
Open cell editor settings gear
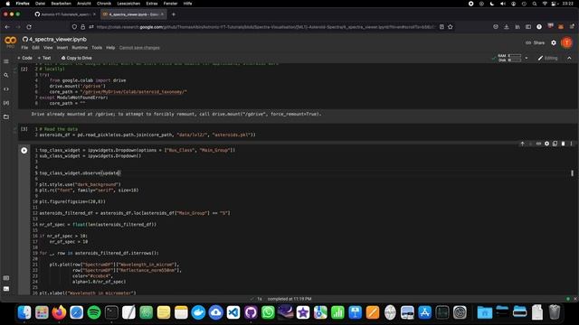[x=546, y=144]
